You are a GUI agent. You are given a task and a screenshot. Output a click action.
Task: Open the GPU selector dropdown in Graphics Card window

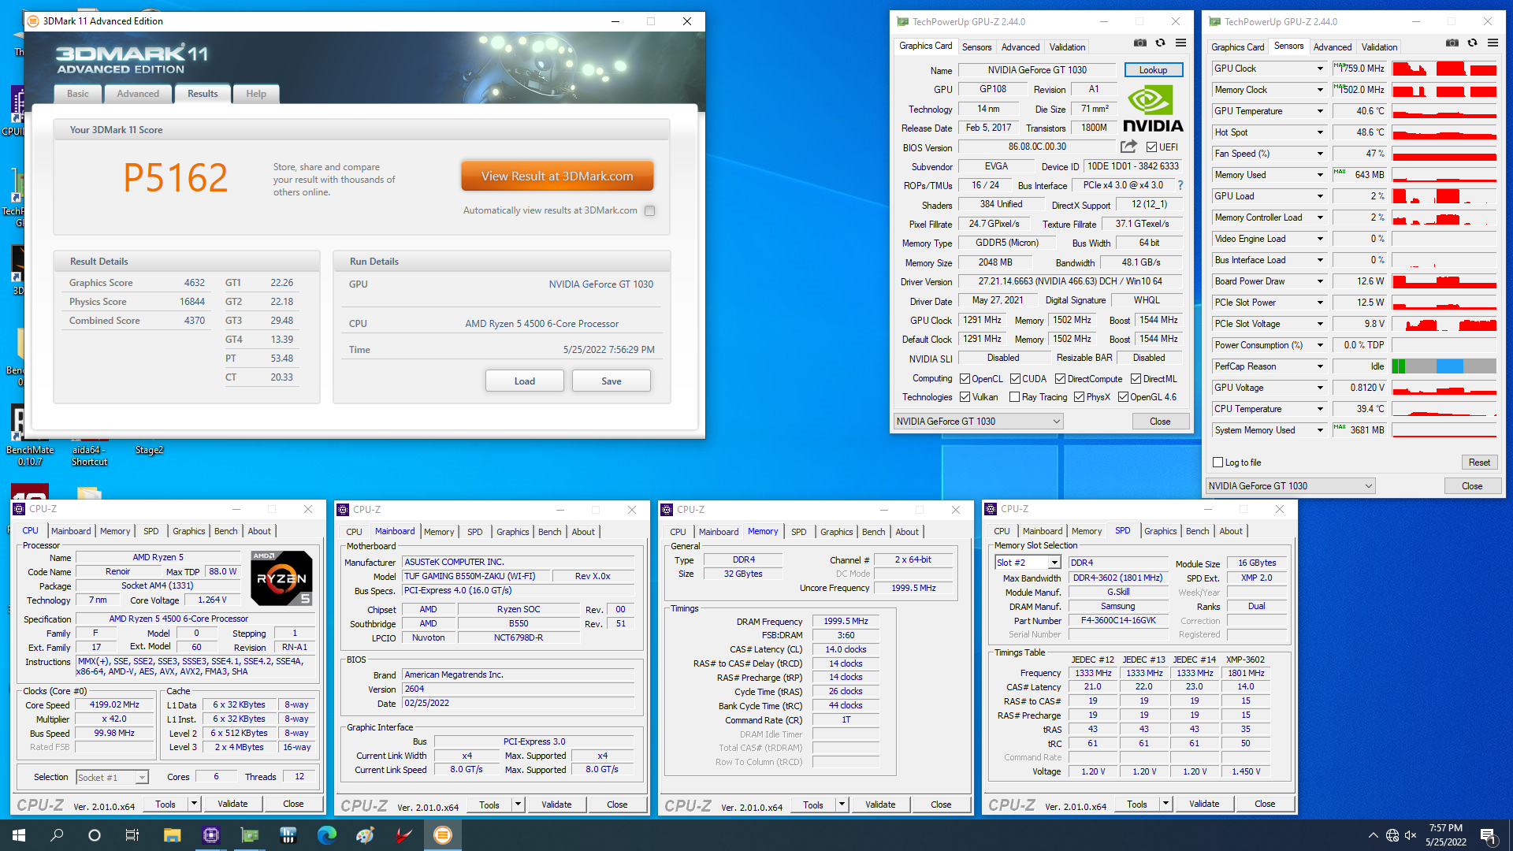pyautogui.click(x=979, y=422)
